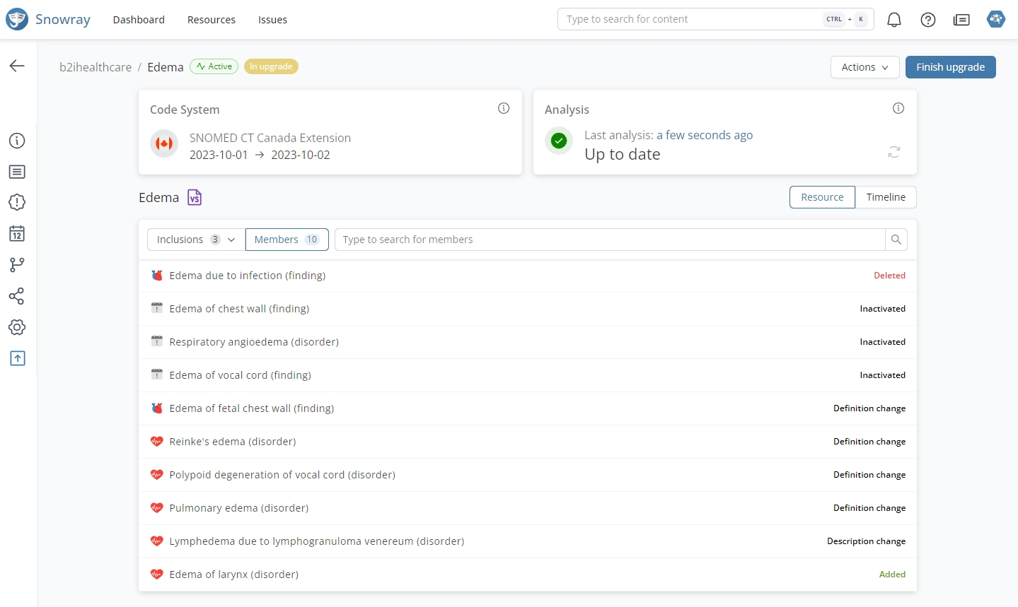This screenshot has height=607, width=1018.
Task: Switch to Timeline view
Action: coord(886,197)
